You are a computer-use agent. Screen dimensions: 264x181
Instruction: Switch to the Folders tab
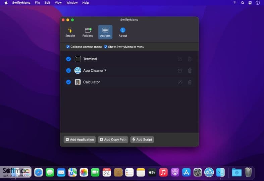[88, 32]
